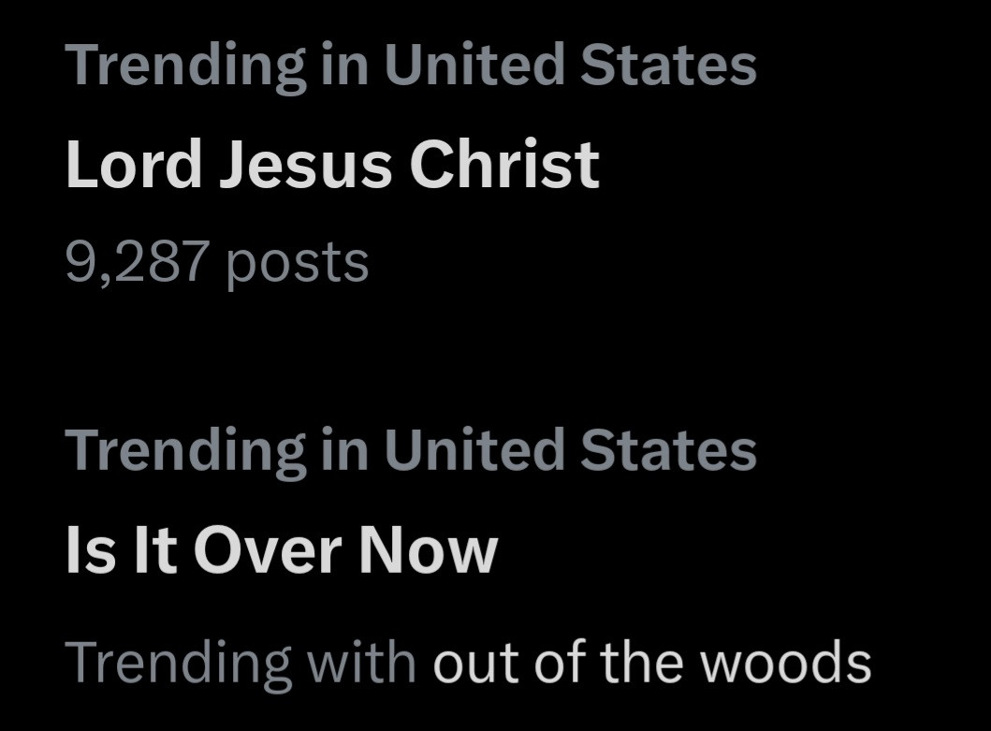The width and height of the screenshot is (991, 731).
Task: Click the "Trending with" label text
Action: (x=240, y=662)
